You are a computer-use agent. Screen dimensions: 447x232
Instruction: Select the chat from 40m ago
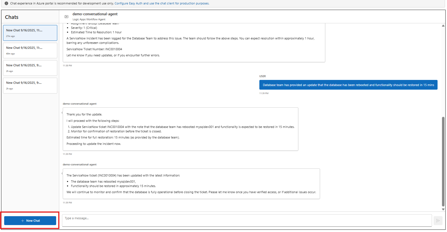pyautogui.click(x=30, y=50)
